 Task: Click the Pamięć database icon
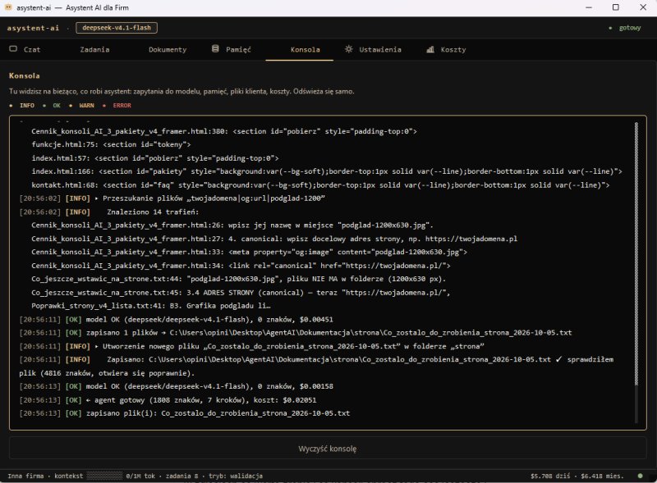pyautogui.click(x=215, y=49)
